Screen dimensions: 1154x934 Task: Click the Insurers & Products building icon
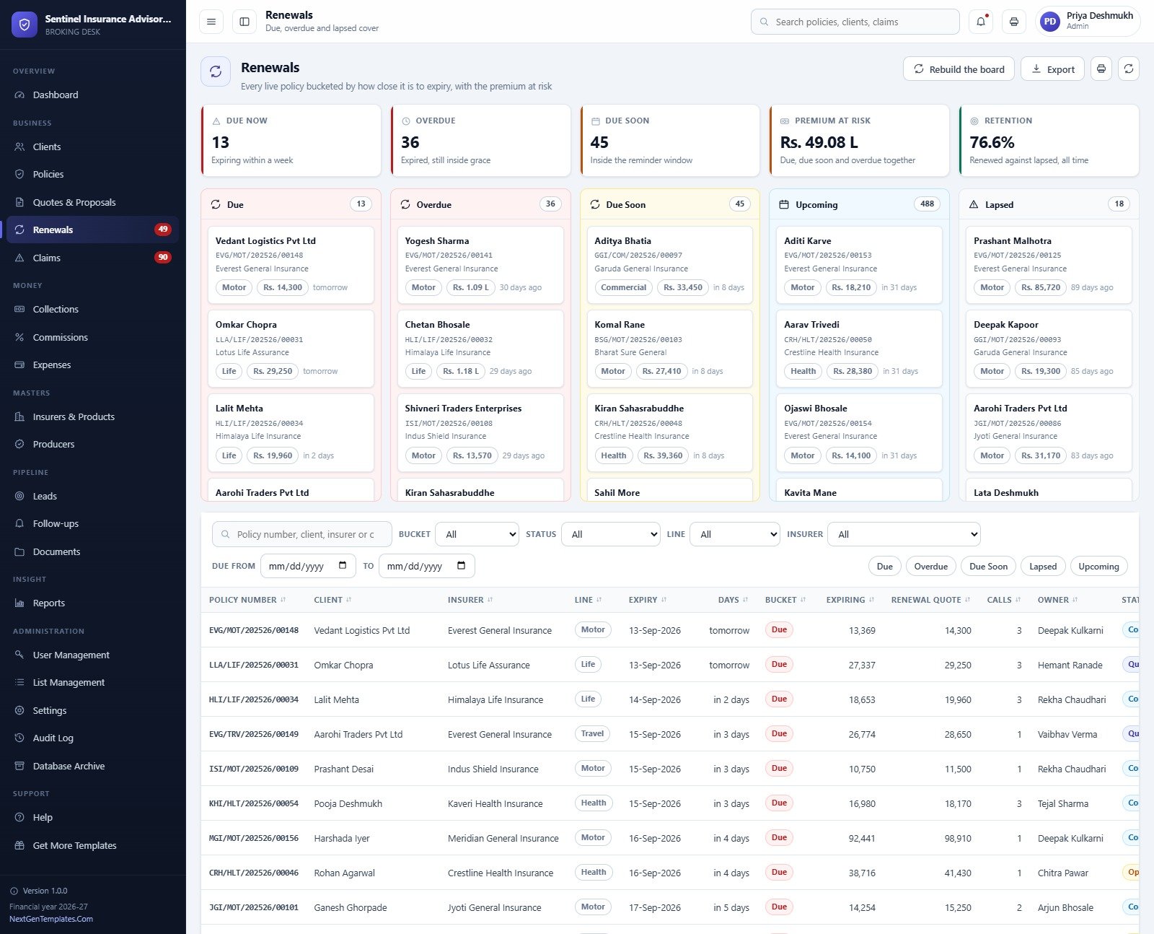point(19,417)
